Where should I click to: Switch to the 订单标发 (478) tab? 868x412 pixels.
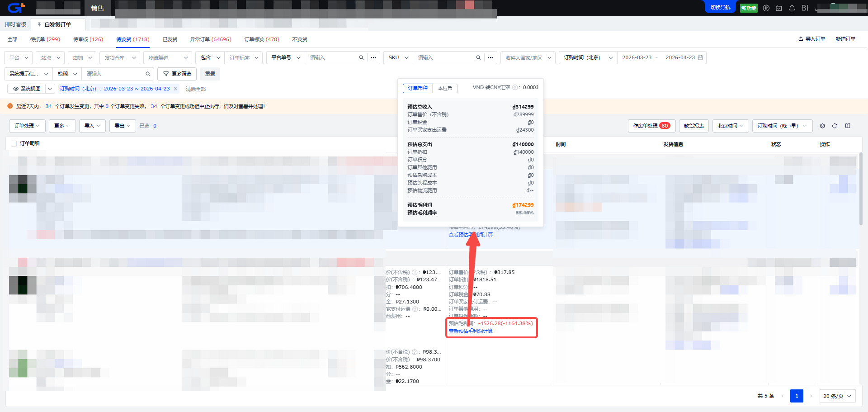(x=262, y=39)
